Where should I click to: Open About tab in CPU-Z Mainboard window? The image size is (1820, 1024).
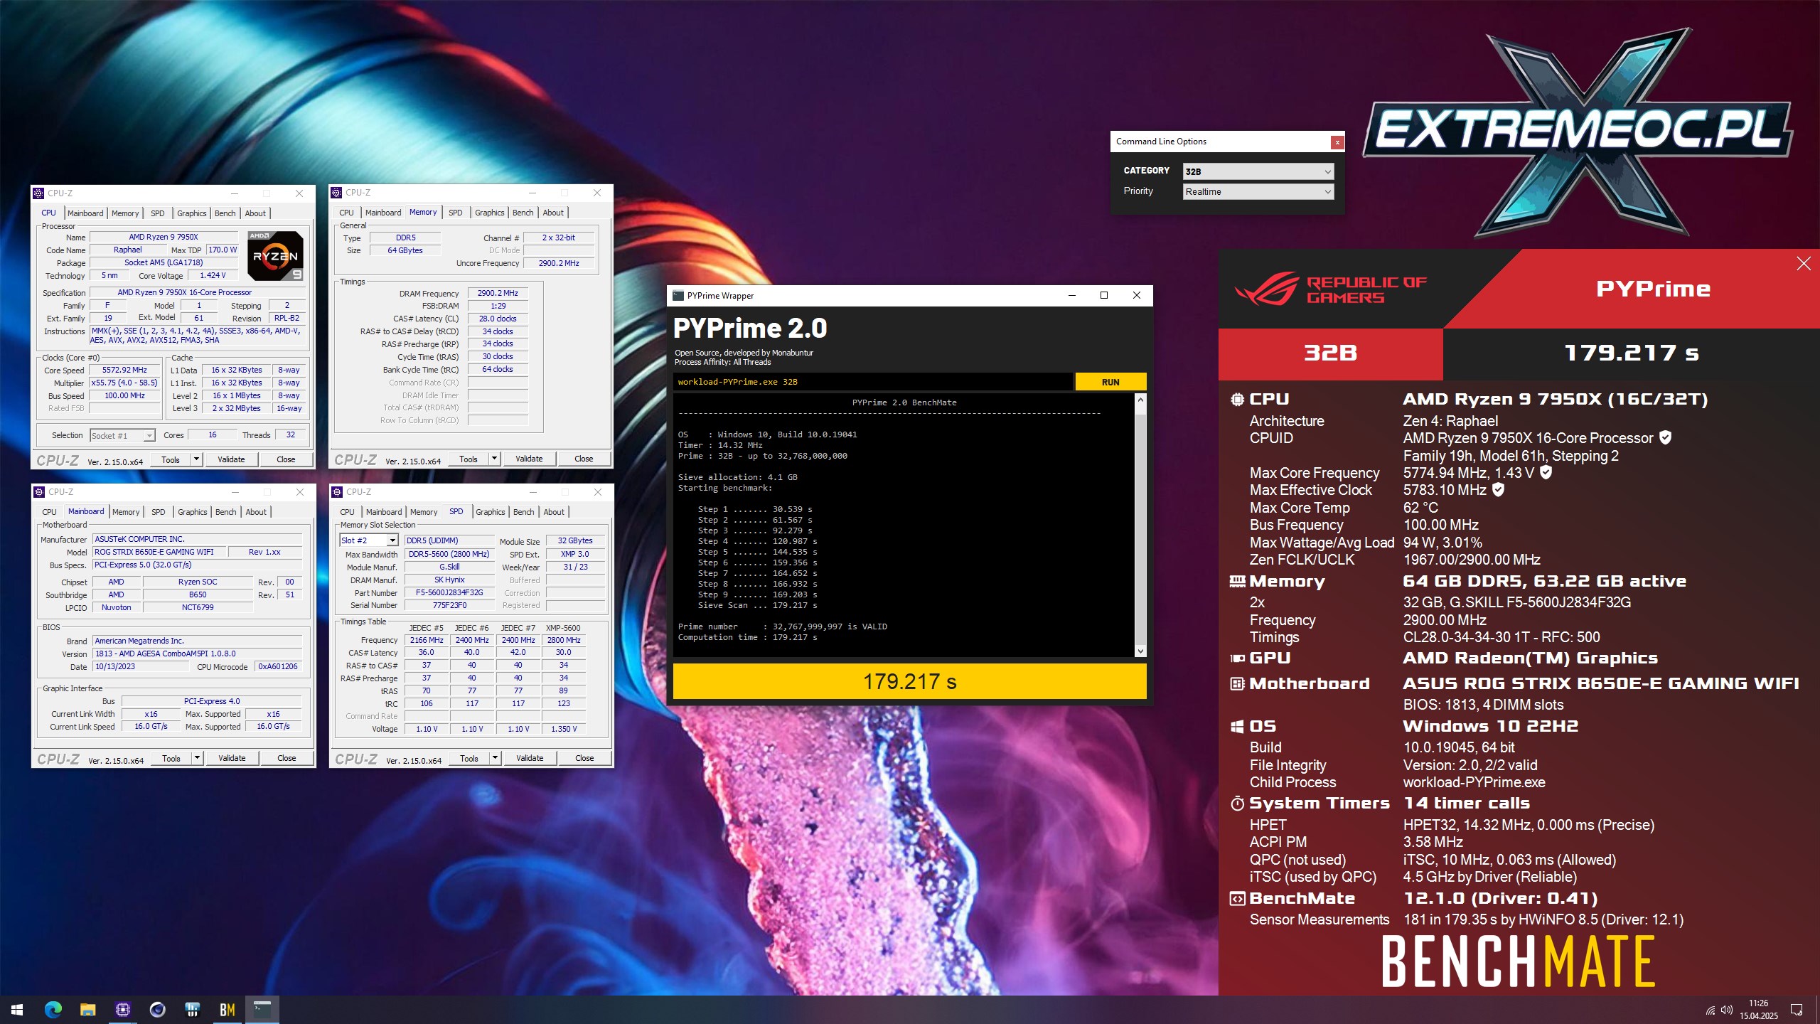256,512
